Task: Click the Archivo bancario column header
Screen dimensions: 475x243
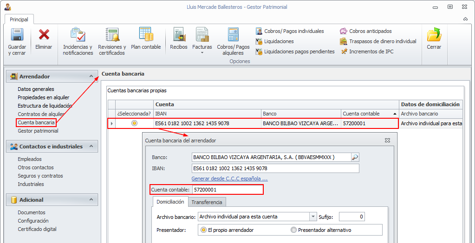Action: point(431,114)
